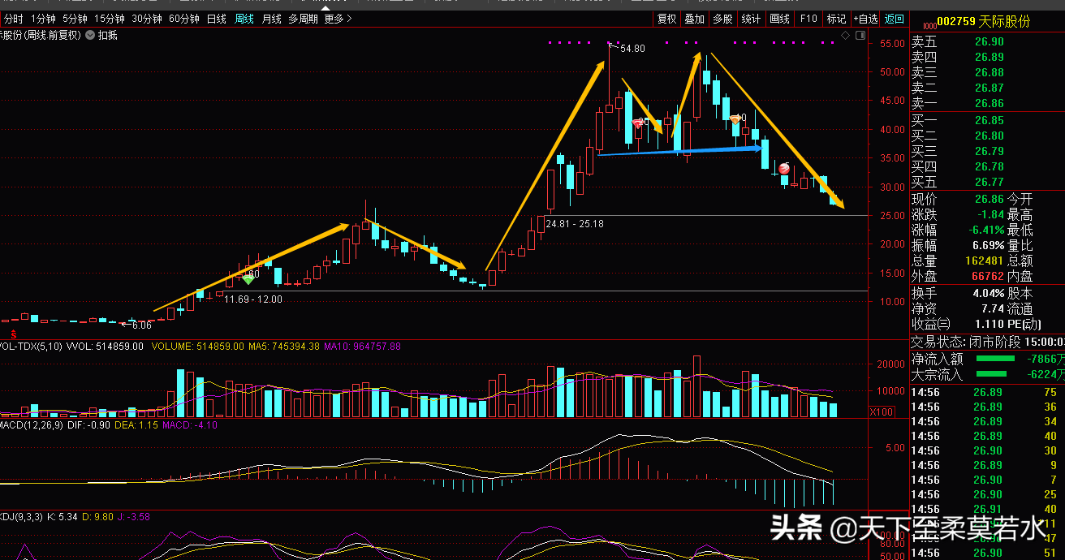
Task: Click the diamond icon above price axis
Action: pyautogui.click(x=845, y=37)
